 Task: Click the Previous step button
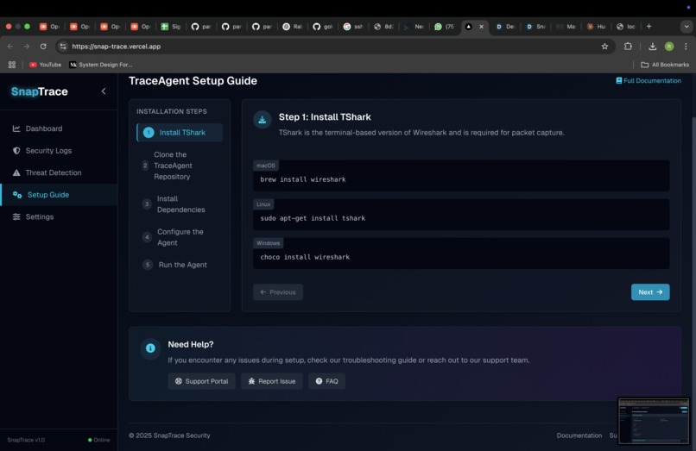(x=278, y=292)
